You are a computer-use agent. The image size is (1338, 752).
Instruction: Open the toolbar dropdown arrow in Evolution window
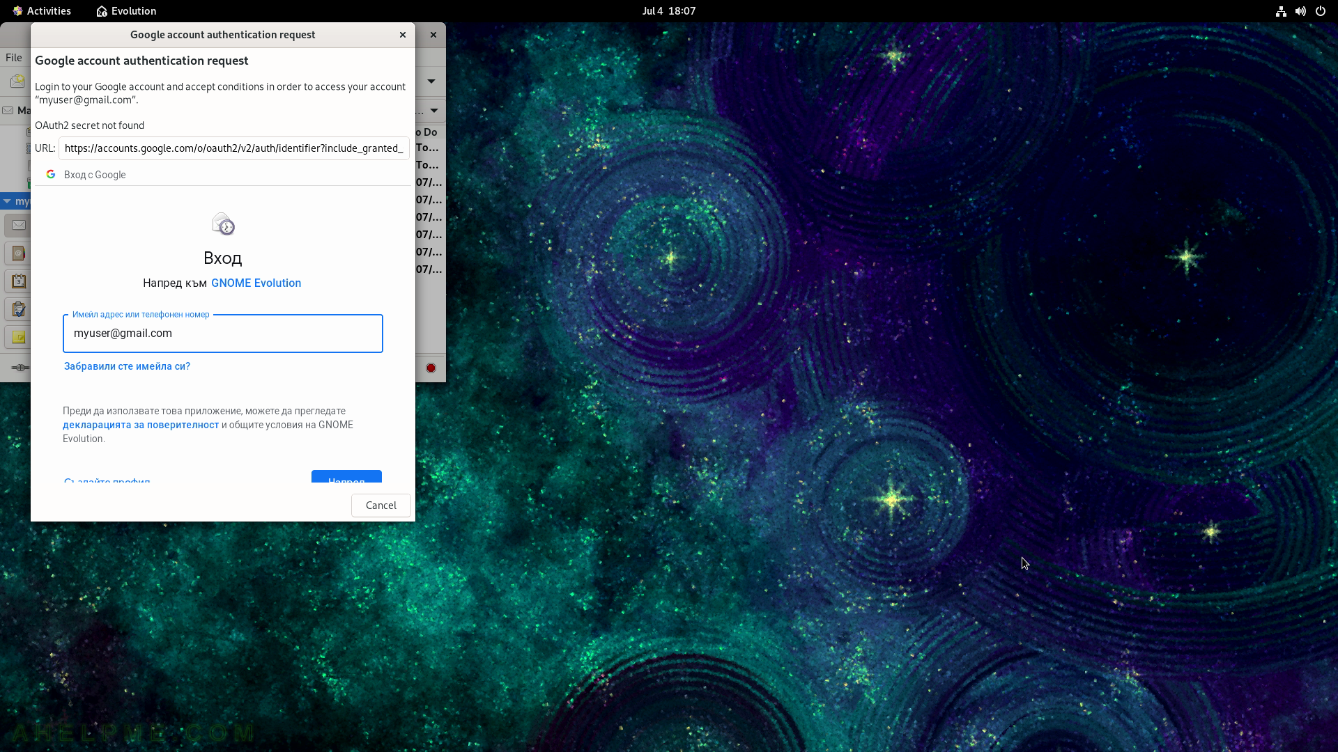(x=431, y=81)
